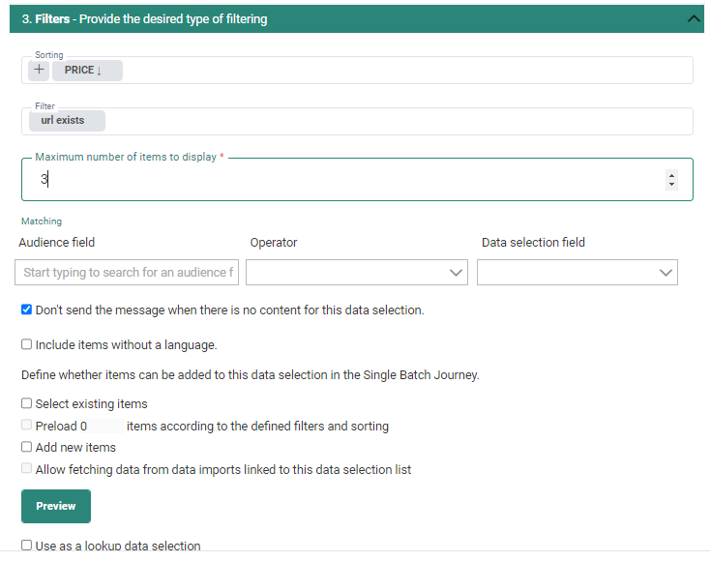This screenshot has height=561, width=710.
Task: Check the 'Select existing items' option
Action: pos(27,403)
